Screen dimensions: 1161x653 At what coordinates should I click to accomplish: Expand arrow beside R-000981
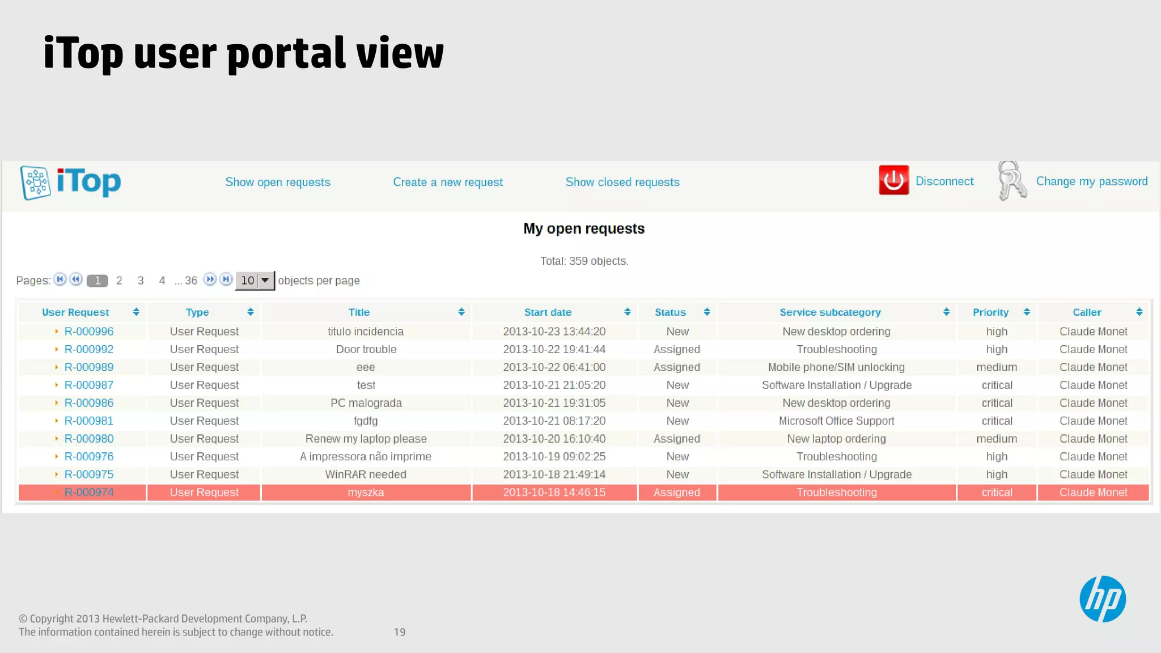click(57, 421)
